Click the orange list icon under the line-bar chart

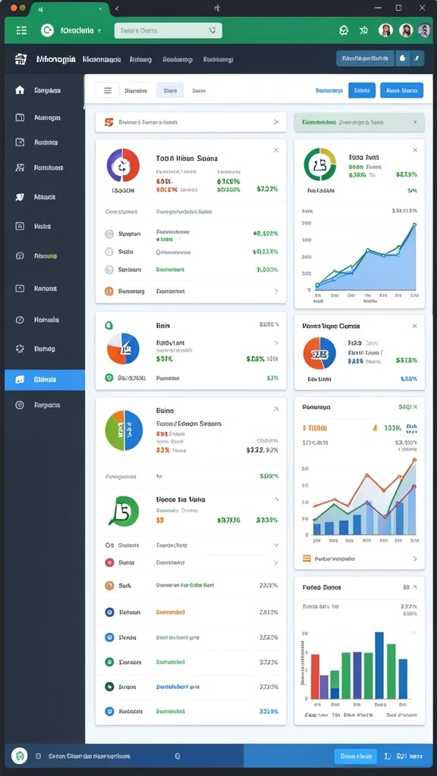tap(307, 559)
